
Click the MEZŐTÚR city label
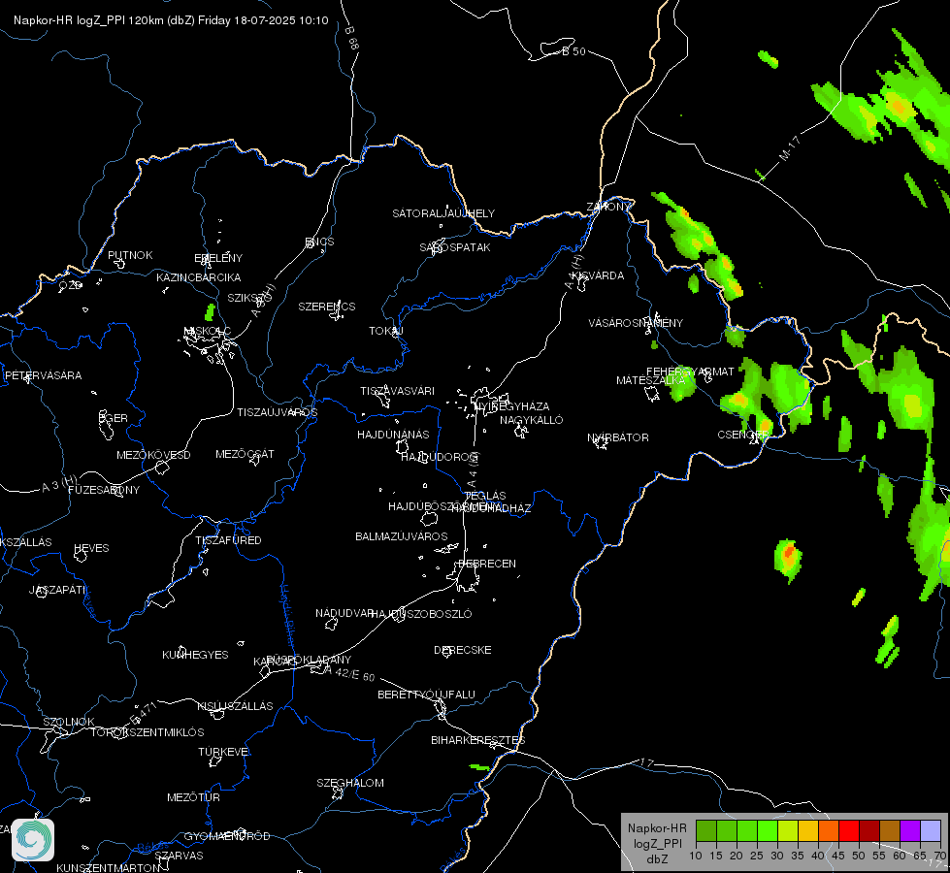point(194,797)
